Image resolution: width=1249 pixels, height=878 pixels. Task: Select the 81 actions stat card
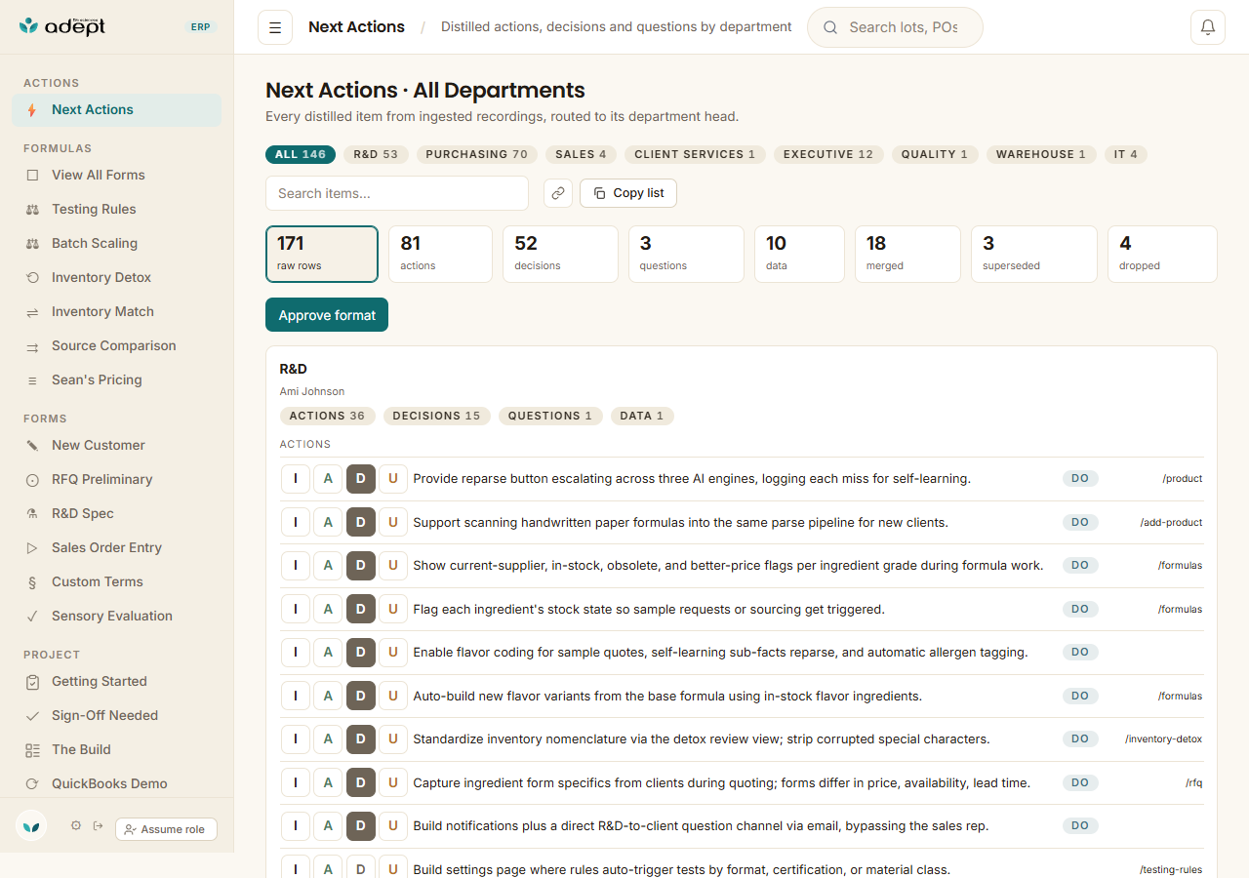[440, 254]
